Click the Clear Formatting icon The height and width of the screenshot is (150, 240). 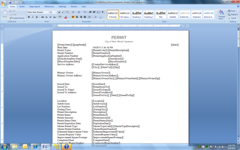click(x=67, y=12)
